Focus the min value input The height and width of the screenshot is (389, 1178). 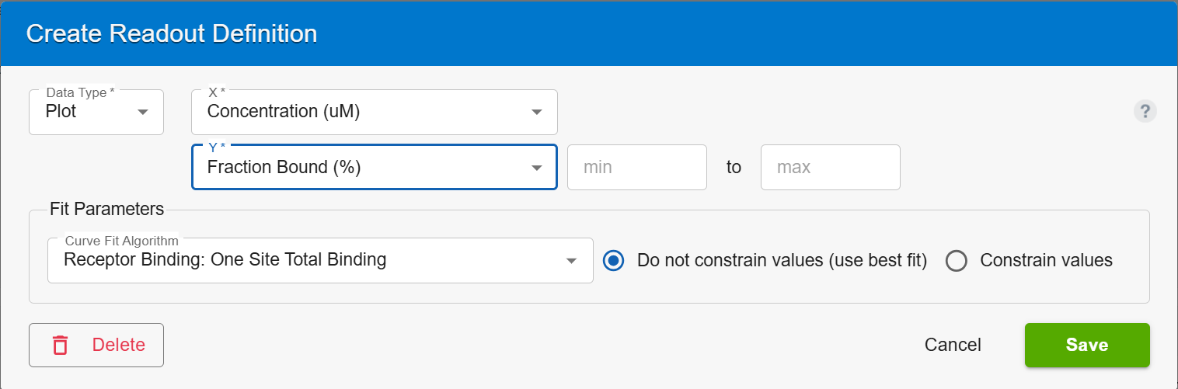(x=637, y=167)
